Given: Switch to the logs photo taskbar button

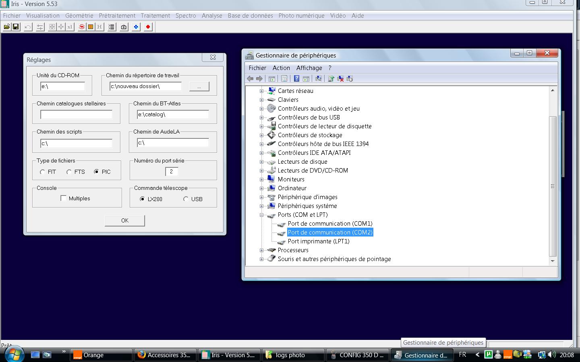Looking at the screenshot, I should (294, 355).
